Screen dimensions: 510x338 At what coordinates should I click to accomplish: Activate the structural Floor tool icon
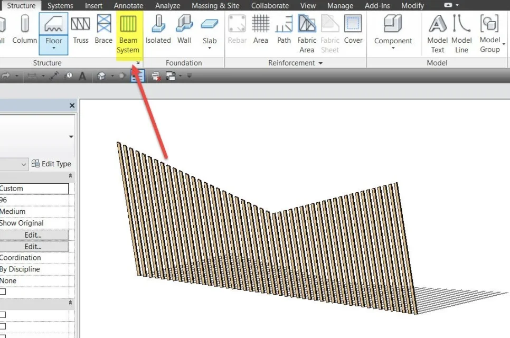(x=53, y=24)
